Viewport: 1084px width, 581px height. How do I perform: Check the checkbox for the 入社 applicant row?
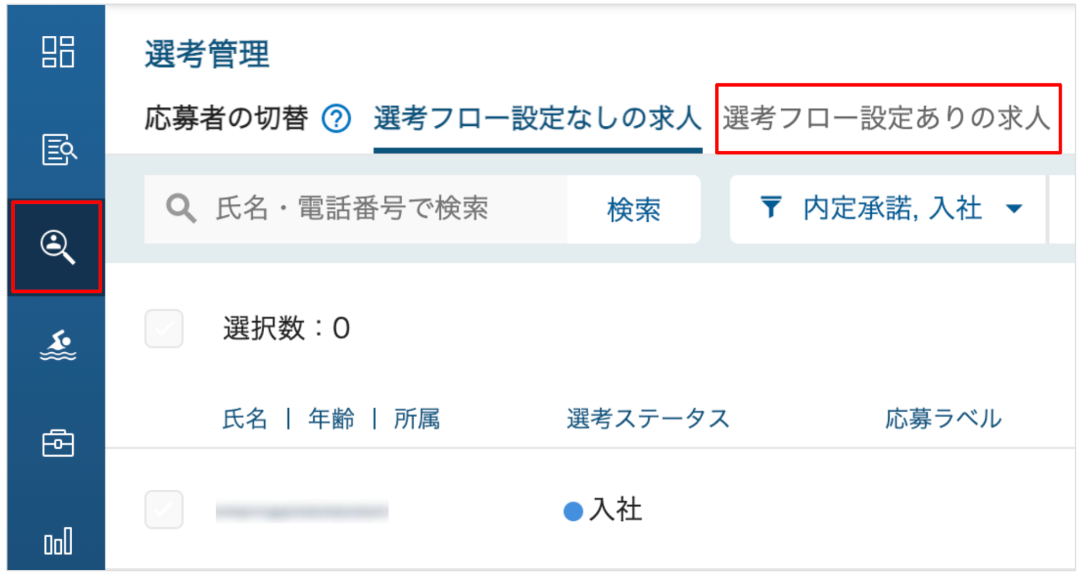tap(164, 509)
